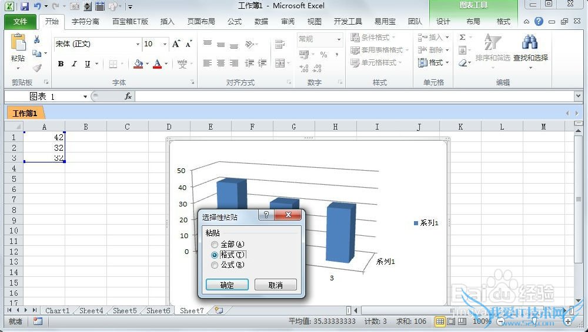This screenshot has height=332, width=588.
Task: Toggle Underline formatting
Action: [x=88, y=64]
